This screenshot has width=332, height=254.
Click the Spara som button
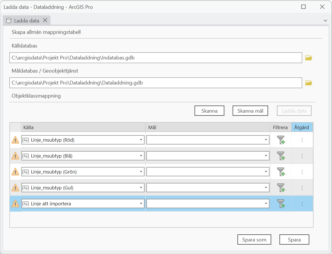click(x=254, y=240)
